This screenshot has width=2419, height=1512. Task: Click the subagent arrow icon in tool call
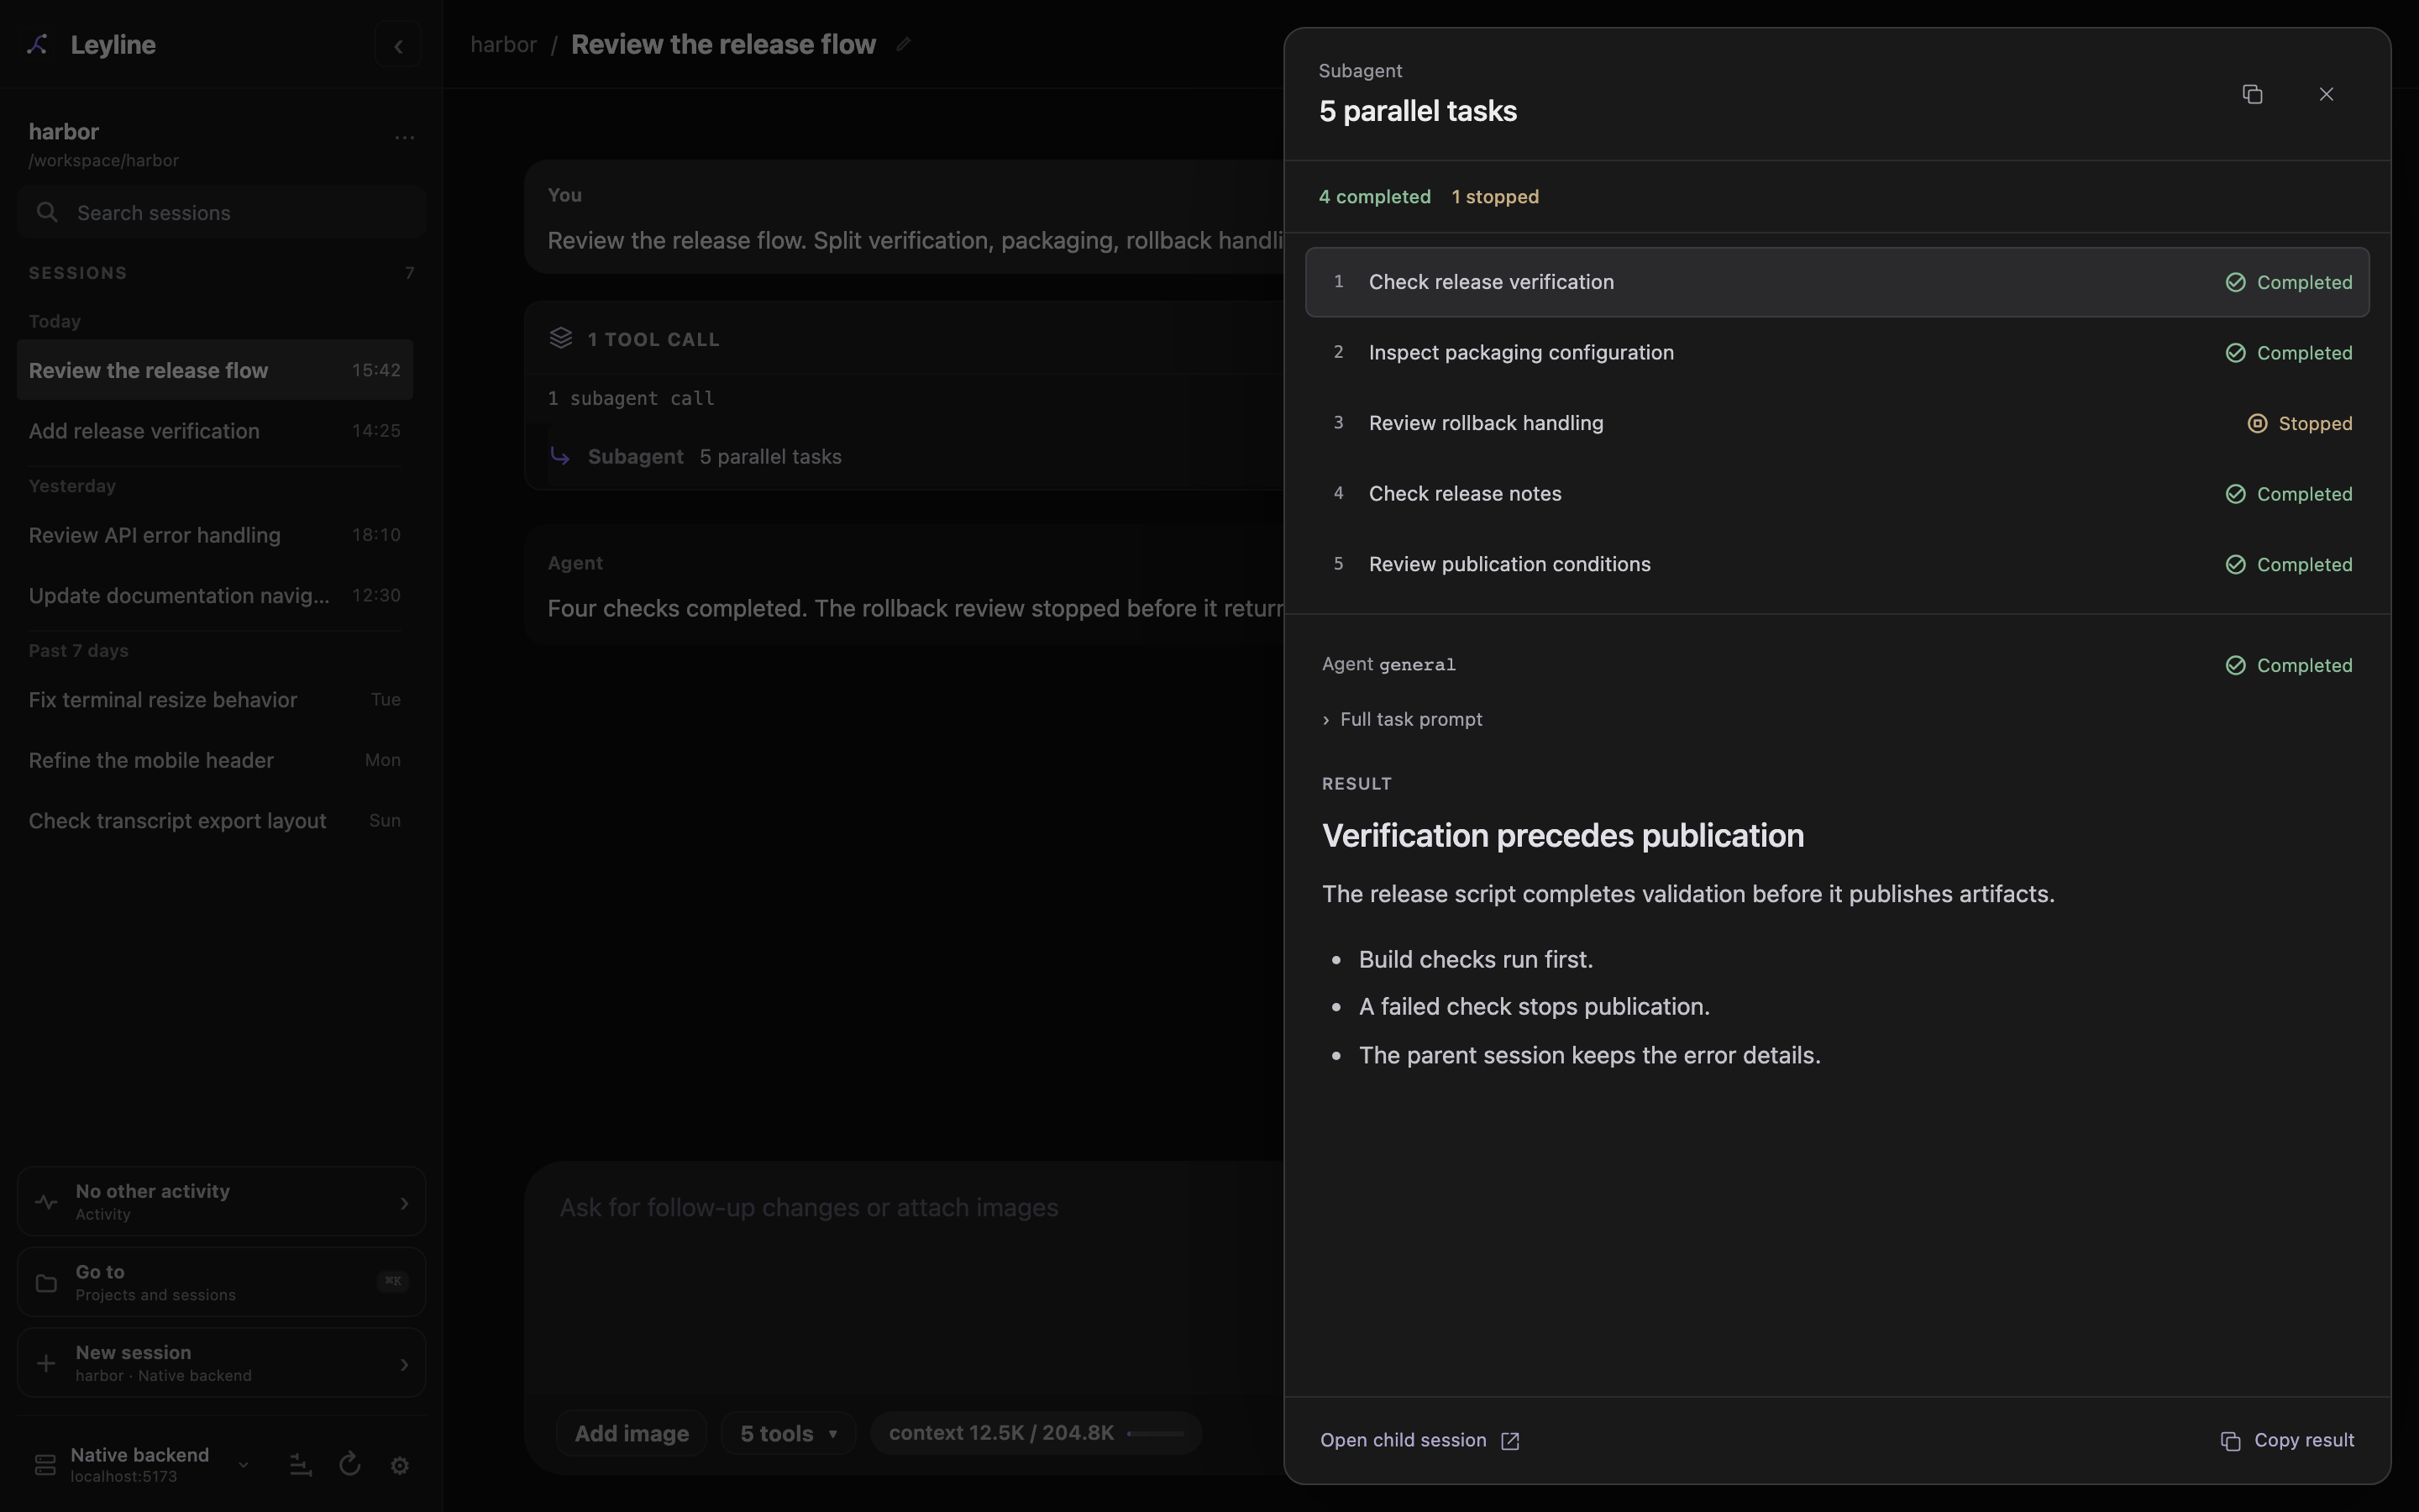click(561, 457)
